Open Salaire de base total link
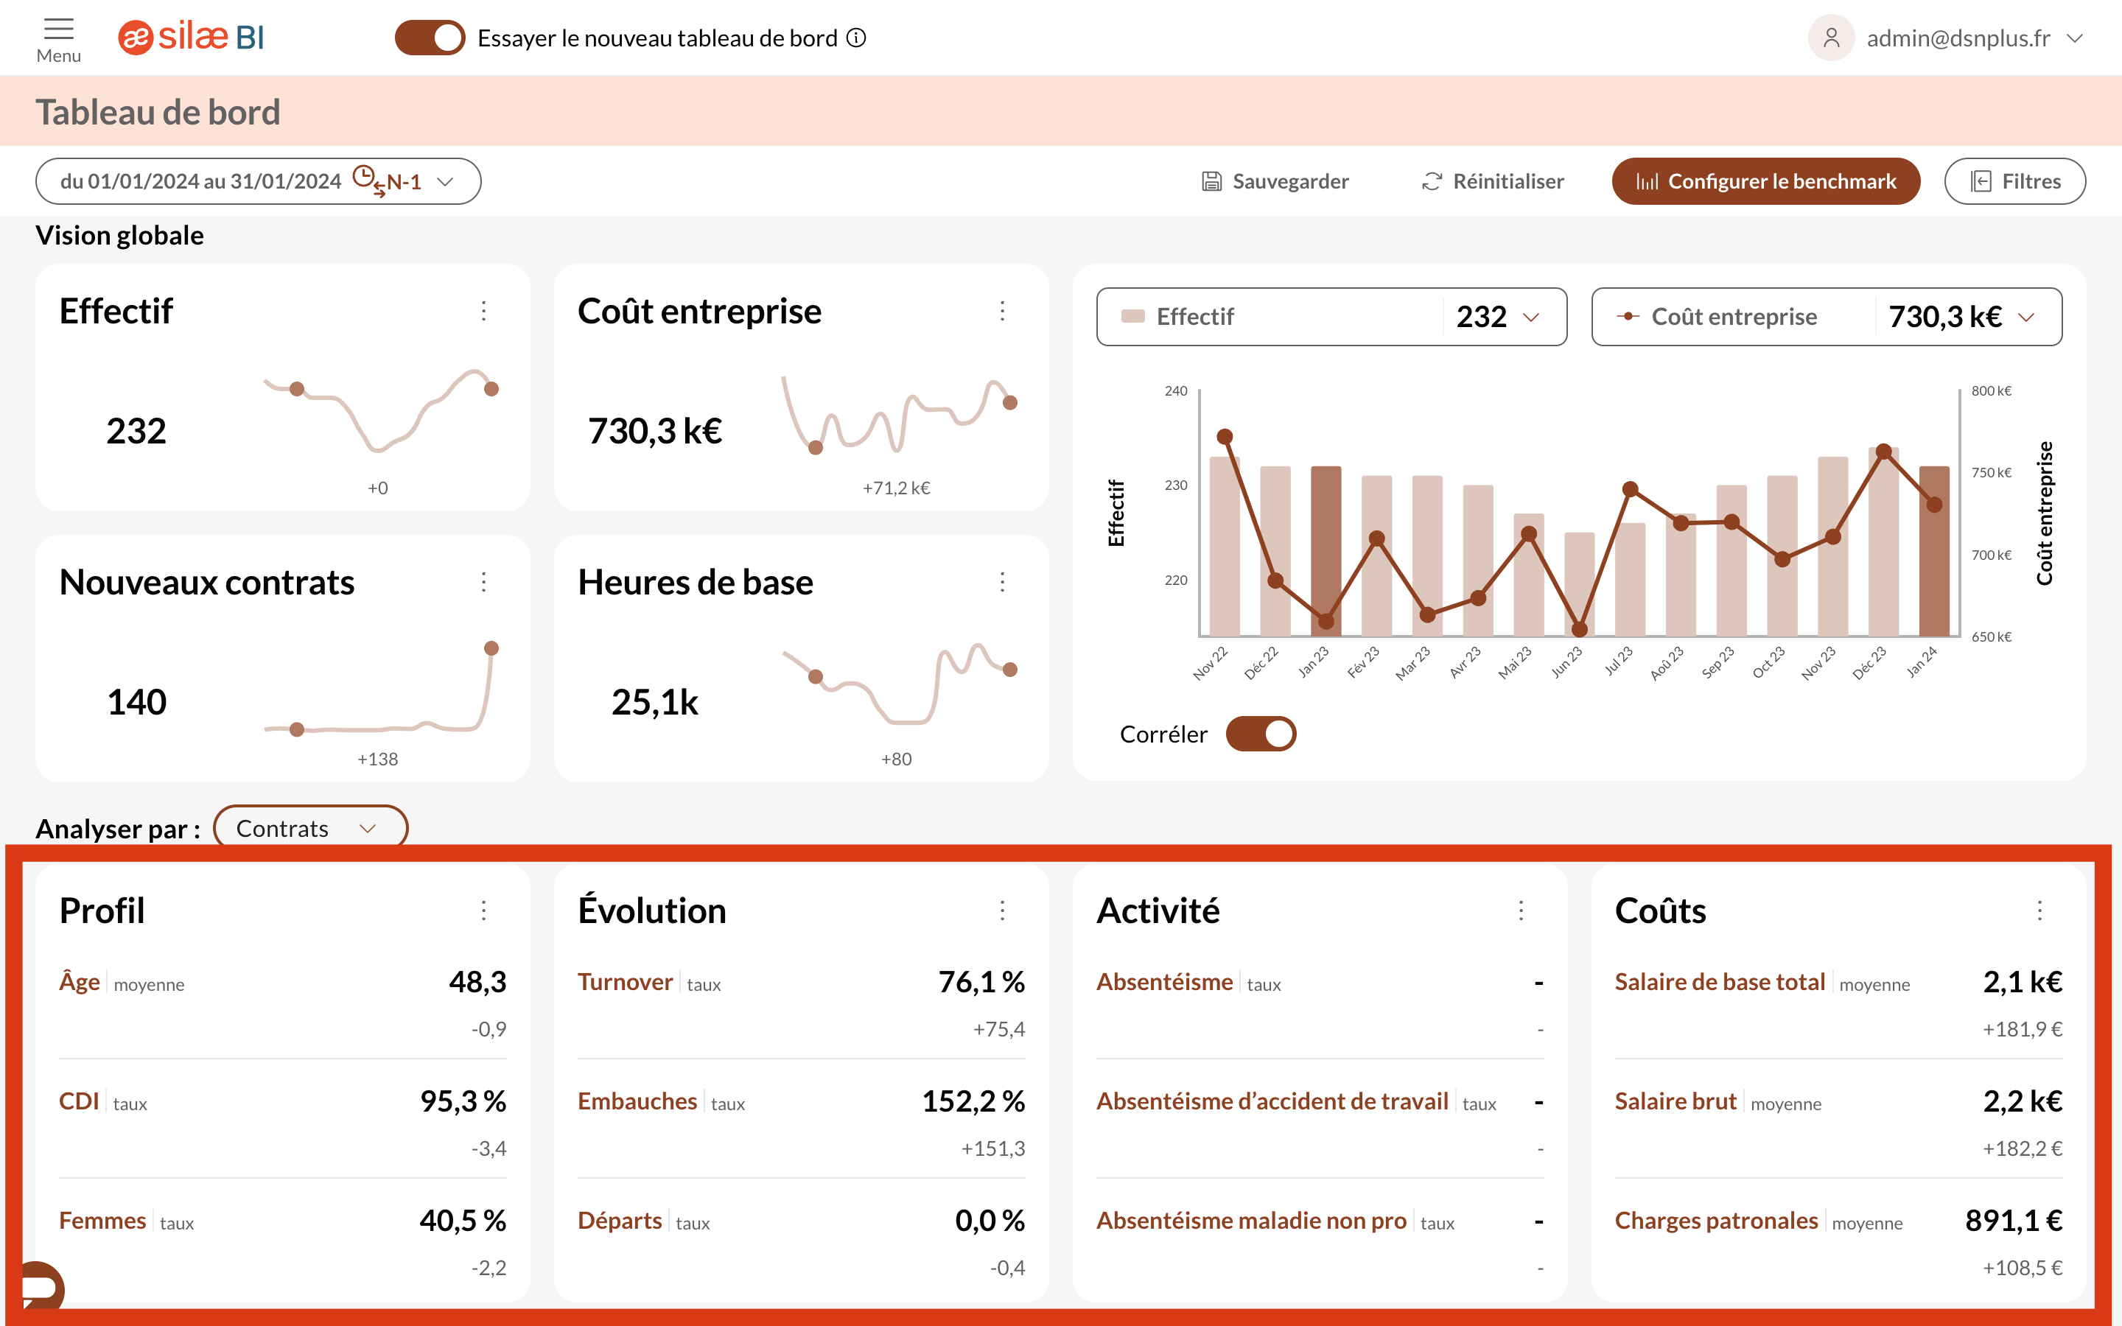Image resolution: width=2122 pixels, height=1326 pixels. click(1720, 981)
